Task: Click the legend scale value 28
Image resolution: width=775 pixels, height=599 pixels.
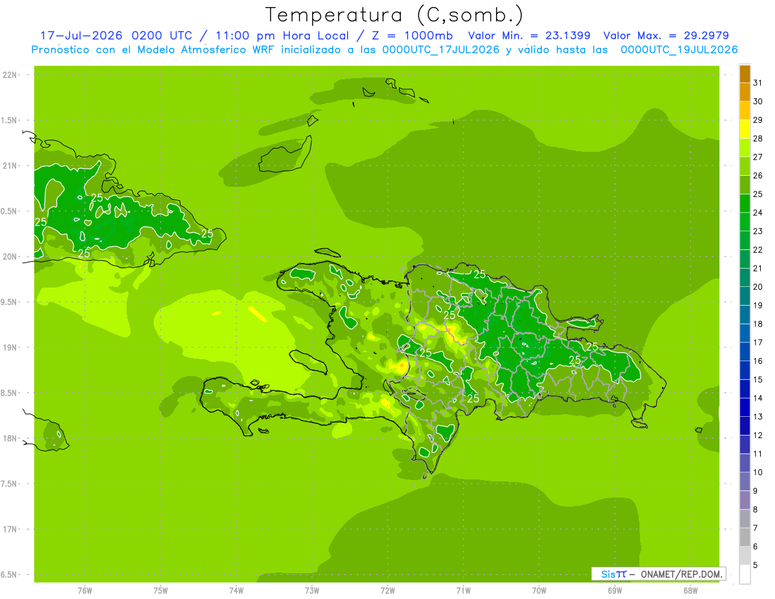Action: coord(758,138)
